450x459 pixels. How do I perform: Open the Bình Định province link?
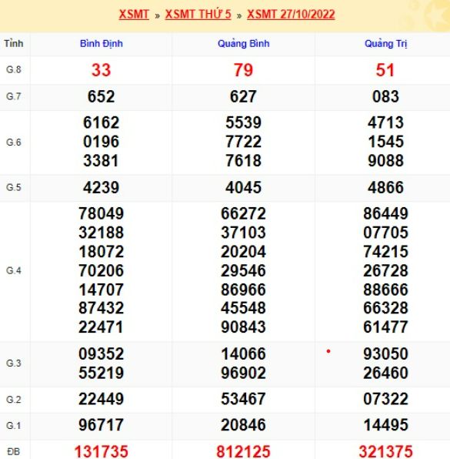102,44
